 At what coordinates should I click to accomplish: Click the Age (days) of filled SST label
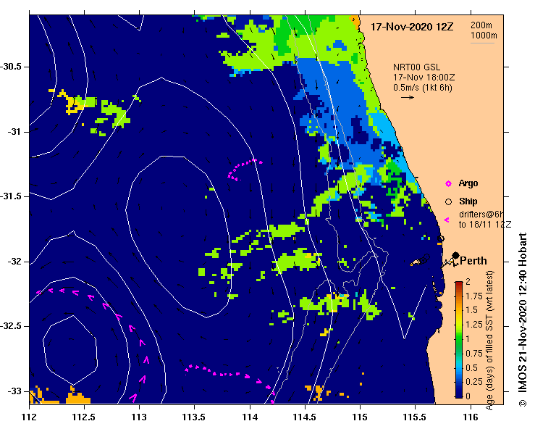pyautogui.click(x=489, y=340)
